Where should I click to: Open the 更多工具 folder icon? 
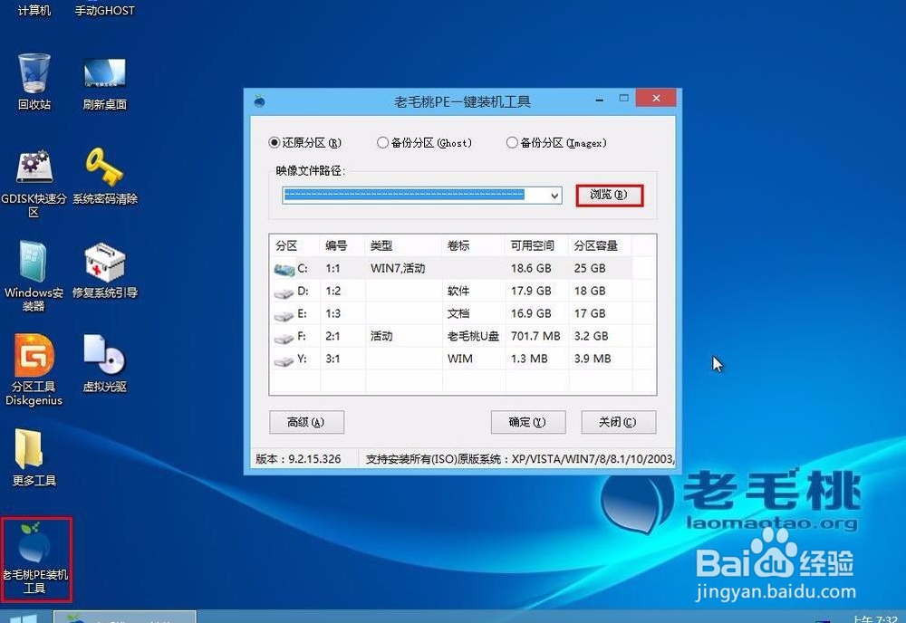34,456
